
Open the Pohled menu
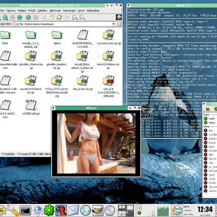pos(22,11)
